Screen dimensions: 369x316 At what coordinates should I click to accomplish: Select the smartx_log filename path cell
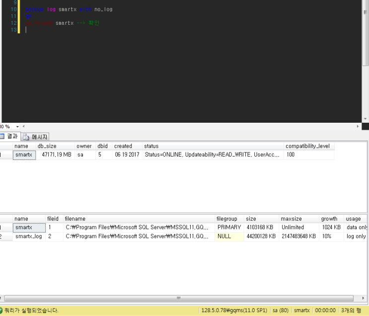pos(139,237)
